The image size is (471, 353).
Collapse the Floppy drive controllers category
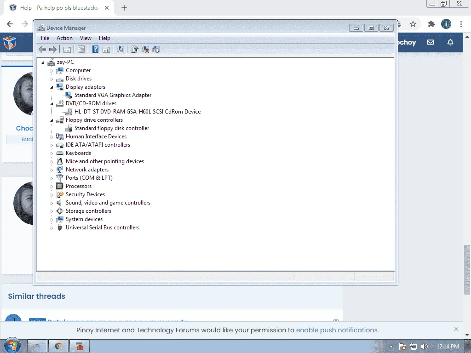click(x=52, y=120)
